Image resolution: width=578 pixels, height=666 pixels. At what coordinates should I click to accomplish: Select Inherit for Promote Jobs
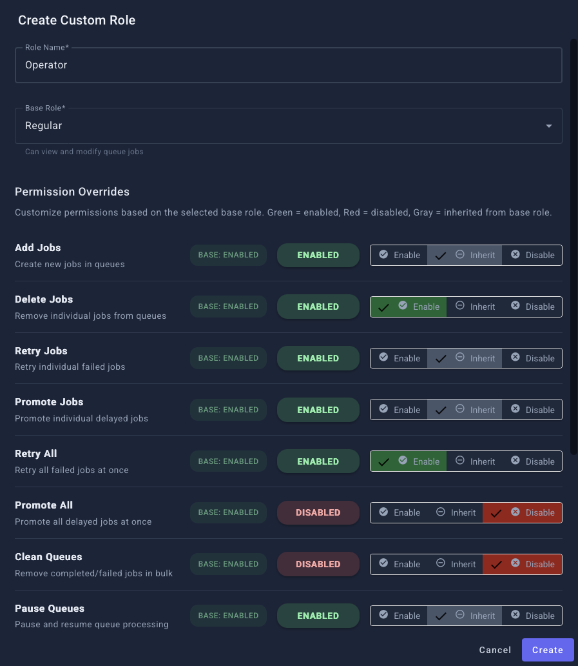click(465, 410)
